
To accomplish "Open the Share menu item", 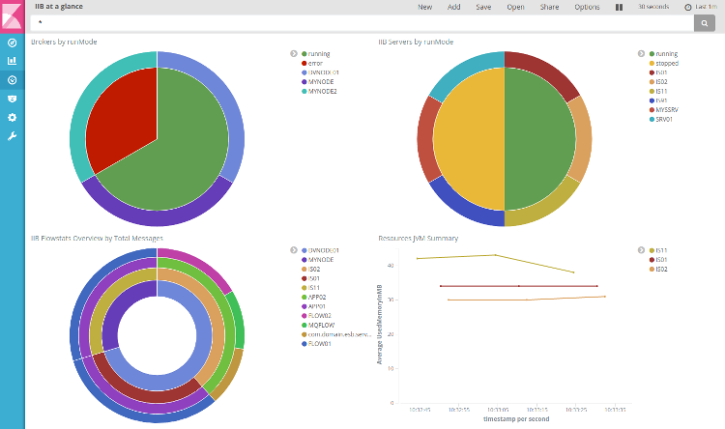I will point(549,7).
